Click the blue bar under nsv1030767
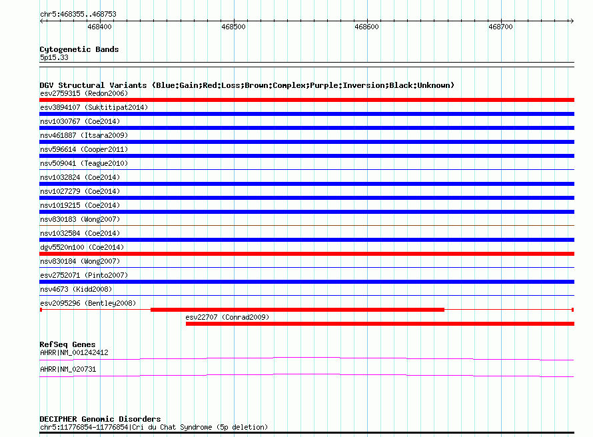The width and height of the screenshot is (593, 437). (306, 128)
